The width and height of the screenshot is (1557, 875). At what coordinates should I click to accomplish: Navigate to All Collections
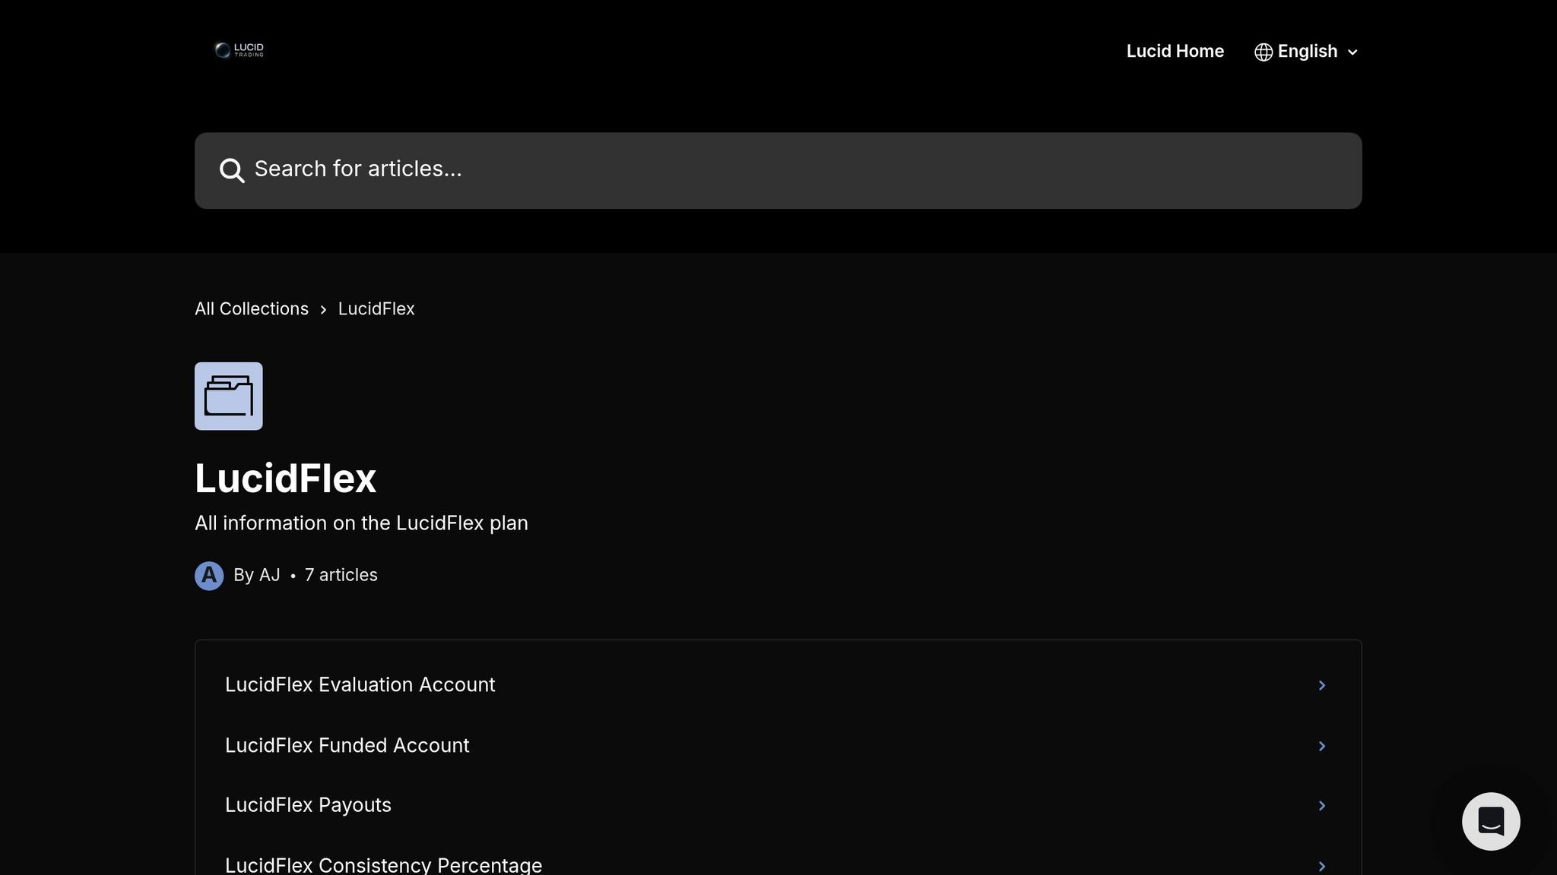[252, 308]
